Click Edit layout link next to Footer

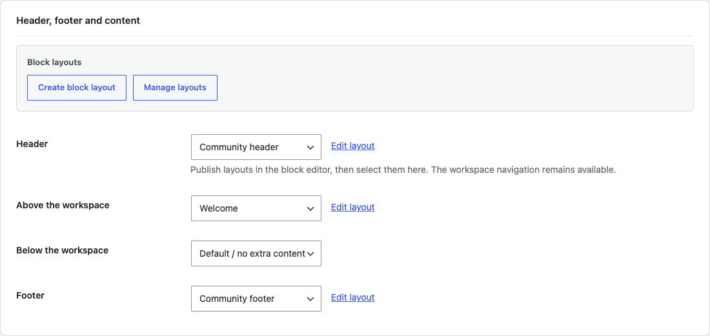352,297
